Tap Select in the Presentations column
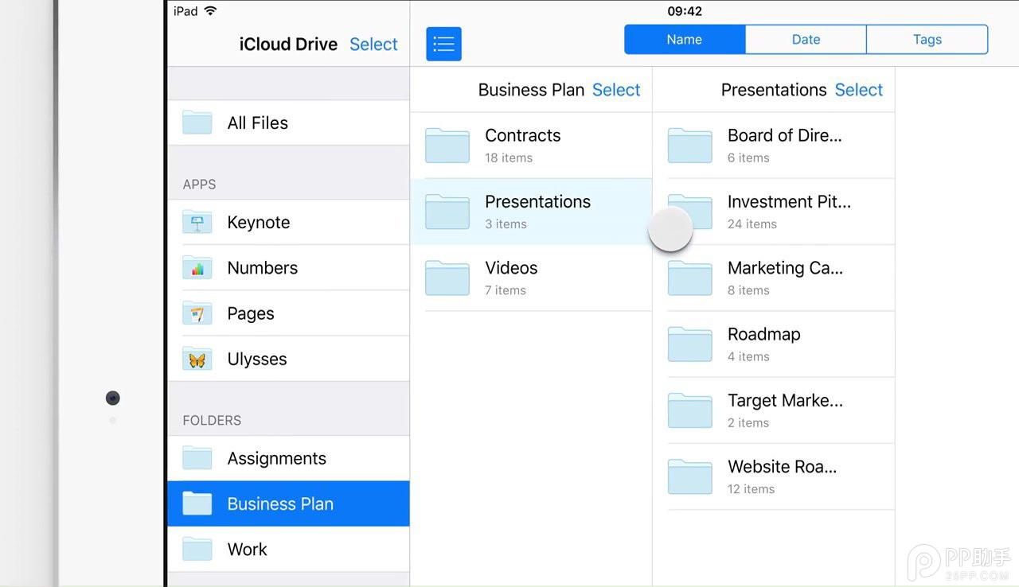 [859, 90]
